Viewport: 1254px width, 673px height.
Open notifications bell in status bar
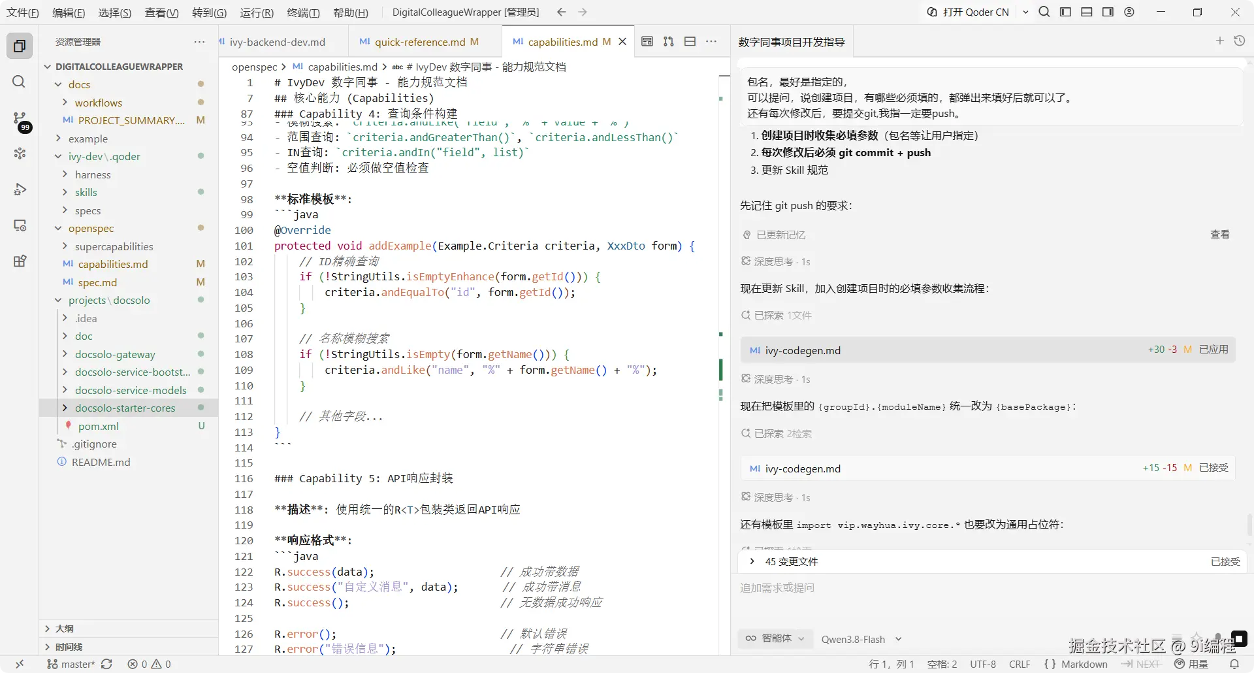[1234, 664]
